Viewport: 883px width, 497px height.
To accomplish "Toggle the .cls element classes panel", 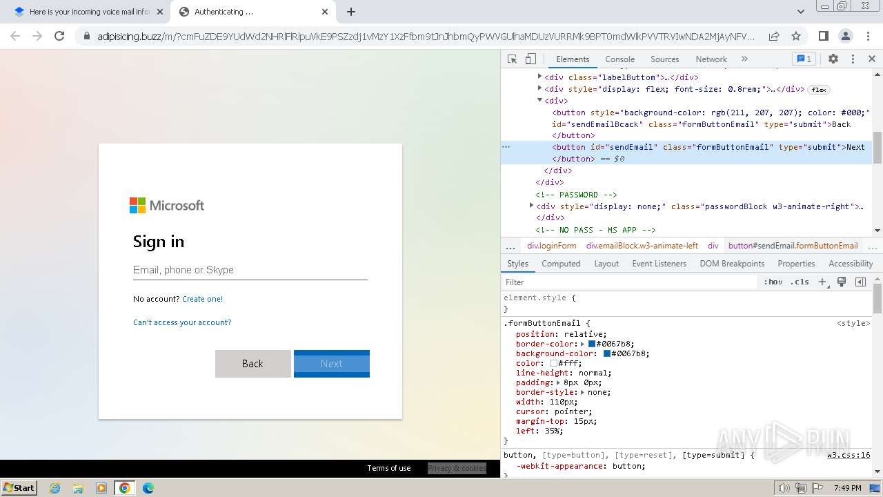I will point(800,282).
